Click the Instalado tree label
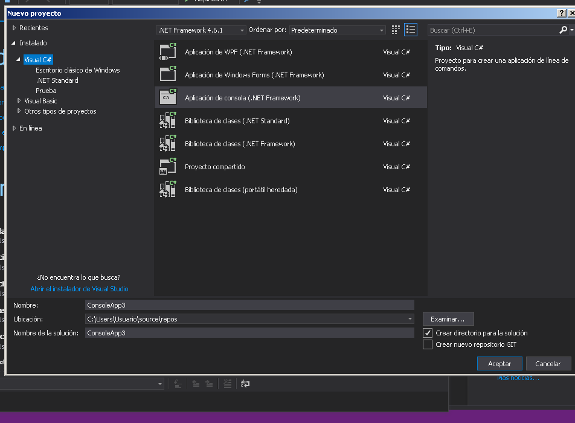The height and width of the screenshot is (423, 575). pos(33,43)
